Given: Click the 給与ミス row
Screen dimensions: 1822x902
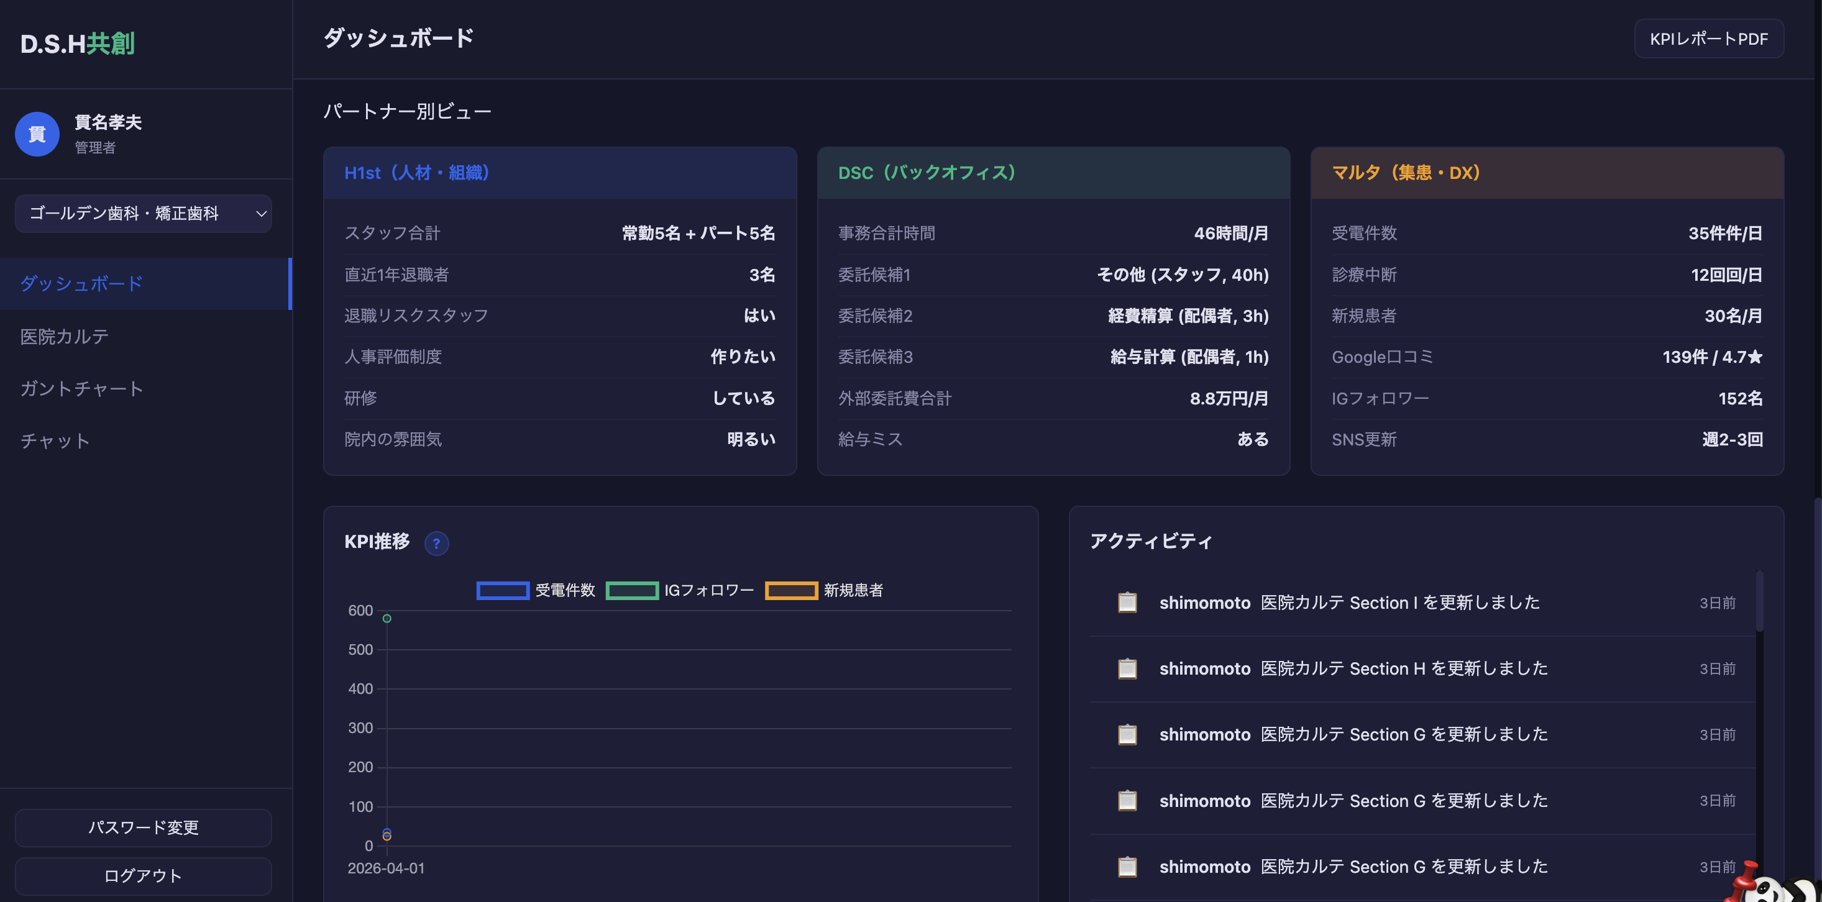Looking at the screenshot, I should click(x=1053, y=439).
